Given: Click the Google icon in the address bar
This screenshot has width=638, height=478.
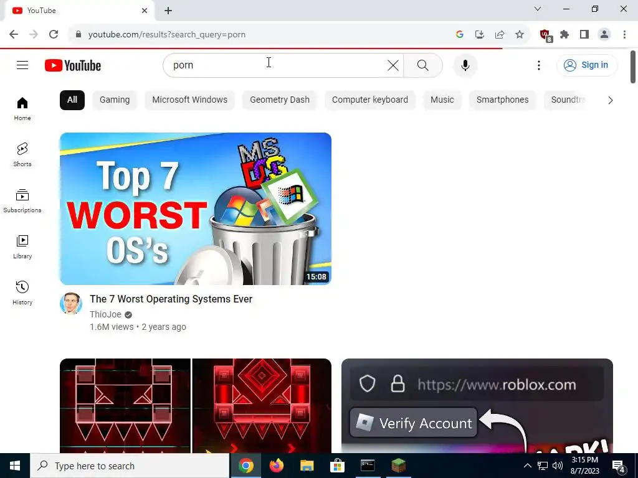Looking at the screenshot, I should point(460,35).
